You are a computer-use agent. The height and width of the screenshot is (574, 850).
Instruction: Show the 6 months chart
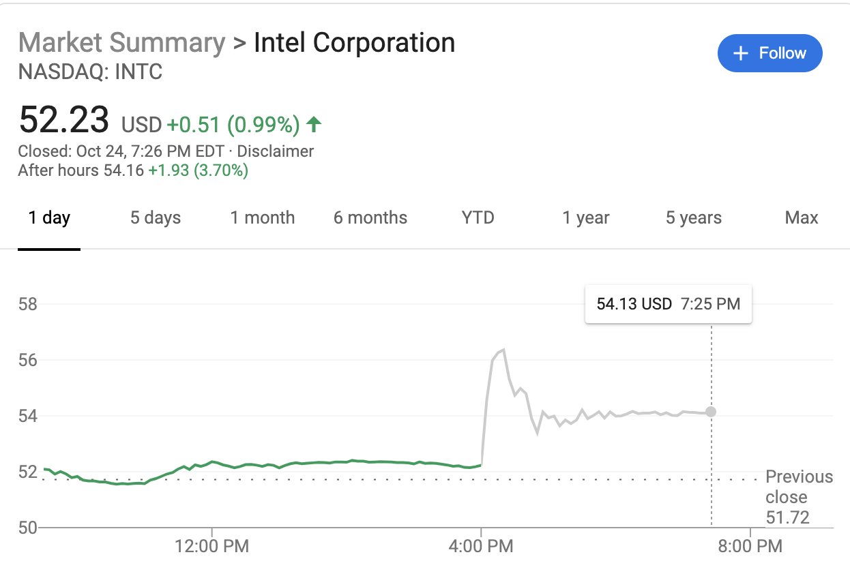[x=370, y=218]
